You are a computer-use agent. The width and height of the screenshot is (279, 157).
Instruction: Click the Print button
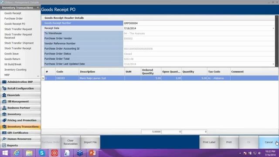click(x=229, y=142)
